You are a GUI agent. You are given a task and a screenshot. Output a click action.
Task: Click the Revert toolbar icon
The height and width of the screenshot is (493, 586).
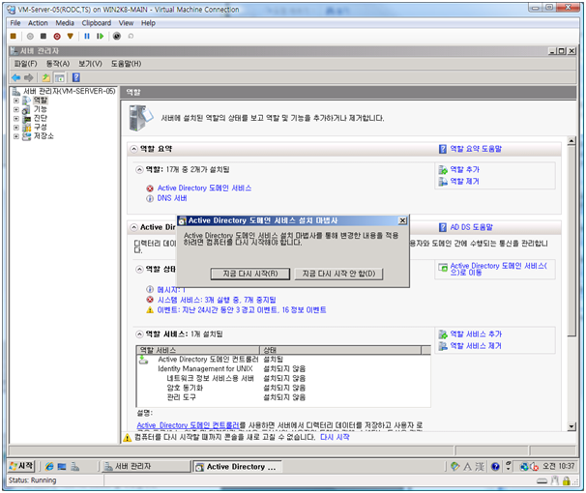[131, 36]
